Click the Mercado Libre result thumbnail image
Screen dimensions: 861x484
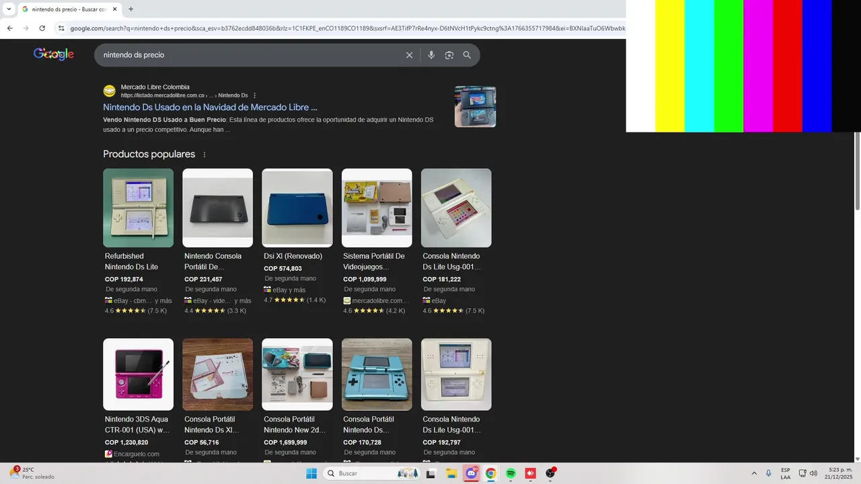(475, 106)
